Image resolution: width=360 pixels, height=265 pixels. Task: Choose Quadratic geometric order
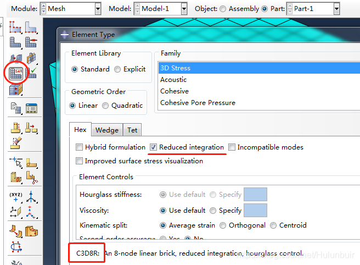point(106,106)
